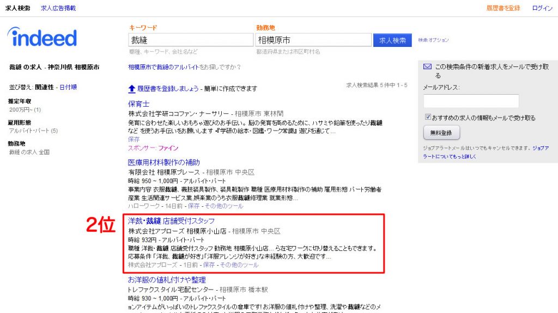
Task: Click 保存 on the 株式会社アプローズ listing
Action: coord(209,265)
